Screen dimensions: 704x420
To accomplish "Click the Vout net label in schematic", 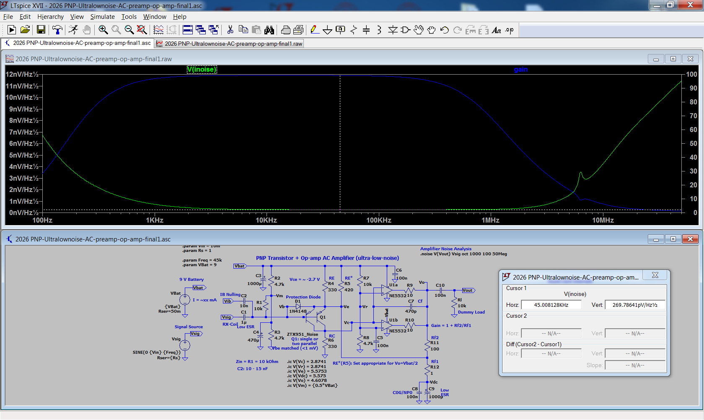I will tap(468, 290).
